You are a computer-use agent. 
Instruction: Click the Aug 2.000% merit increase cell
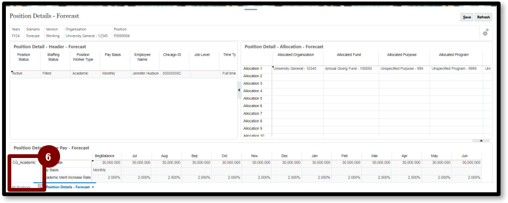point(166,178)
